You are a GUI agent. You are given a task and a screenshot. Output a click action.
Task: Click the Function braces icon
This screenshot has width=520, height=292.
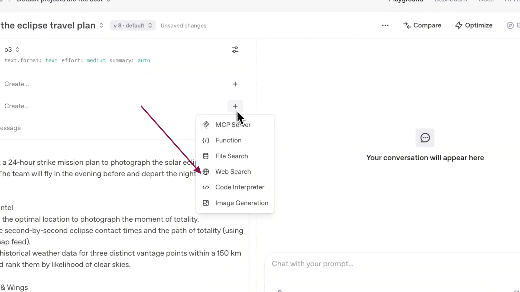point(206,140)
